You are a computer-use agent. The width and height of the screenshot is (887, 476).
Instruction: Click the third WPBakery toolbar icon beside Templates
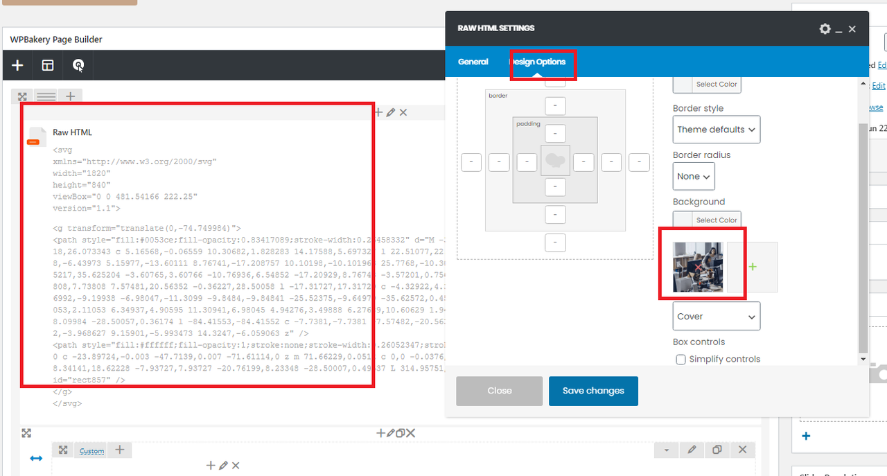point(78,65)
